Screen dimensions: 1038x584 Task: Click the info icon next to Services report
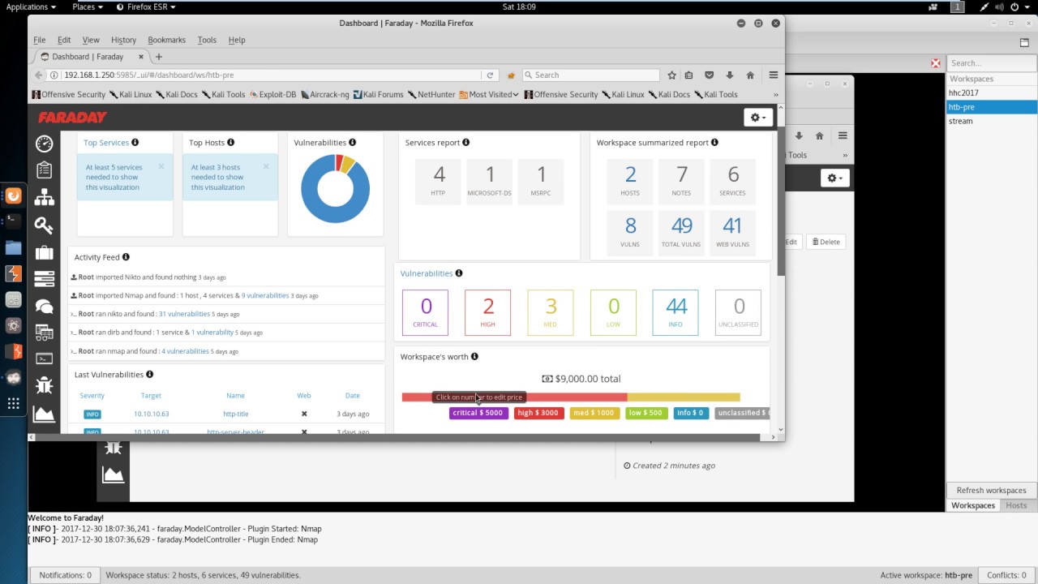[x=465, y=142]
